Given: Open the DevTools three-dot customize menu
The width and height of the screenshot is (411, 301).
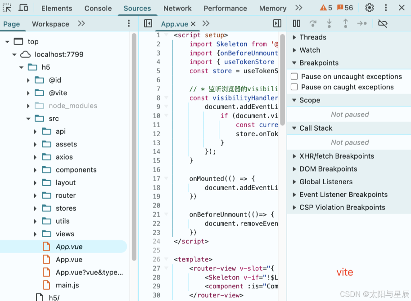Looking at the screenshot, I should pyautogui.click(x=386, y=8).
